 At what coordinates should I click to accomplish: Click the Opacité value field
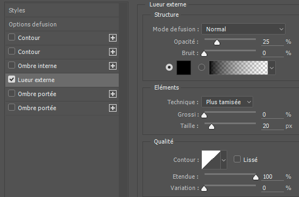point(273,42)
